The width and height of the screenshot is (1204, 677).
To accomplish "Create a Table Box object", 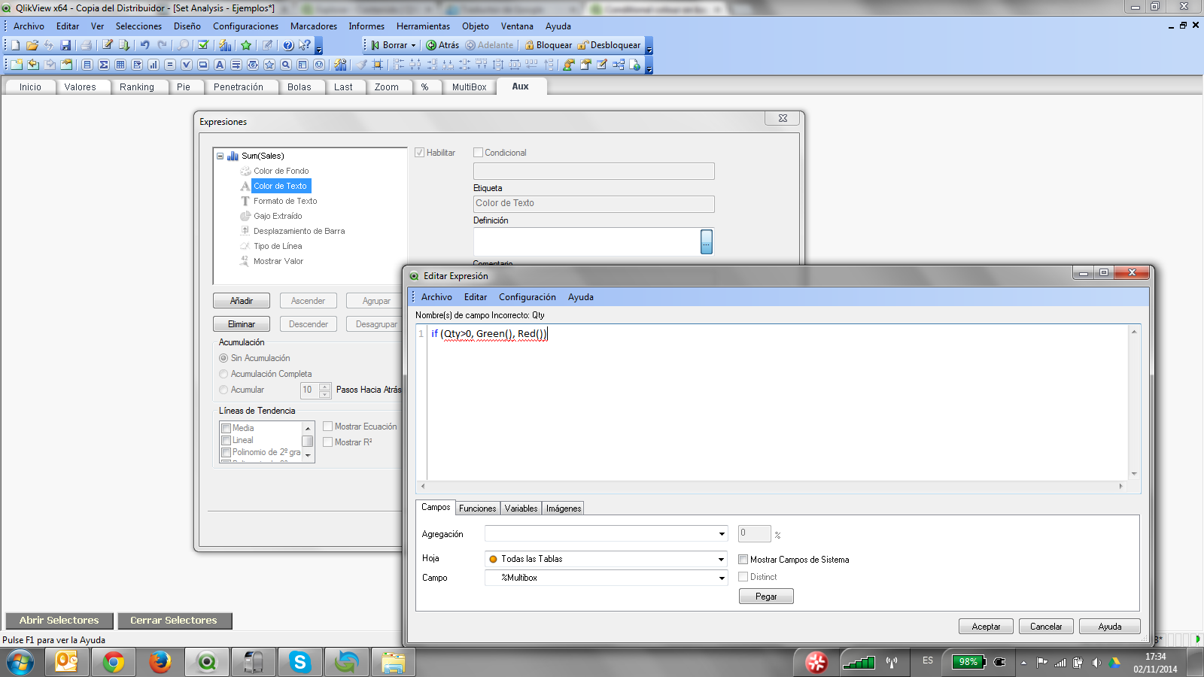I will click(120, 65).
